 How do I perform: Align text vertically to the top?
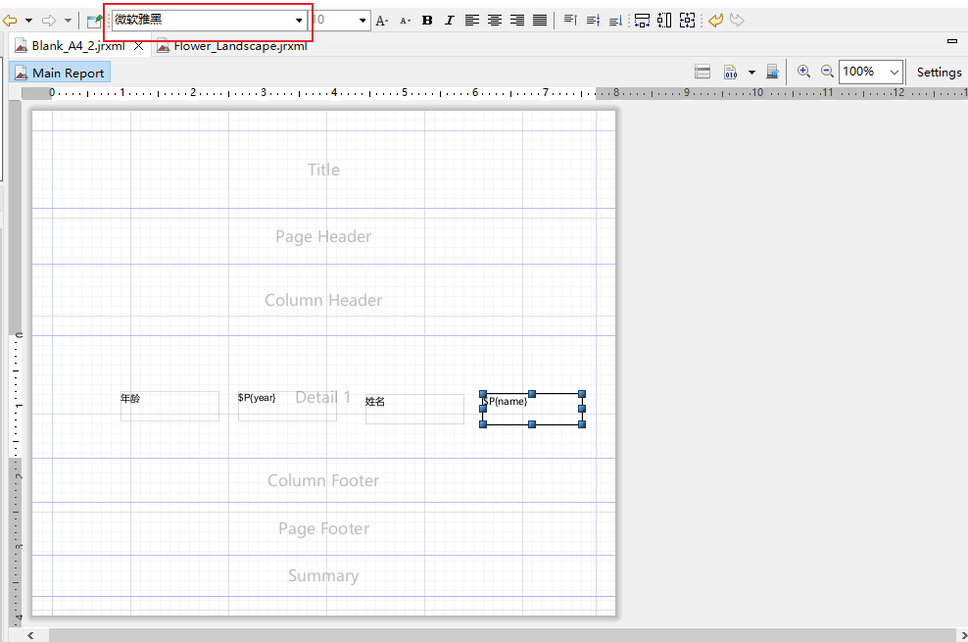[570, 21]
